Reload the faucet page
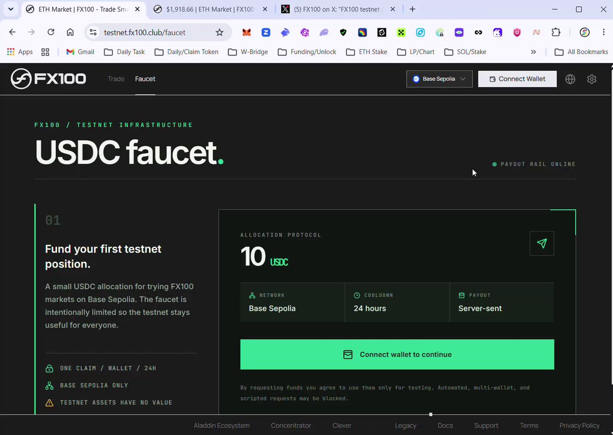 51,32
